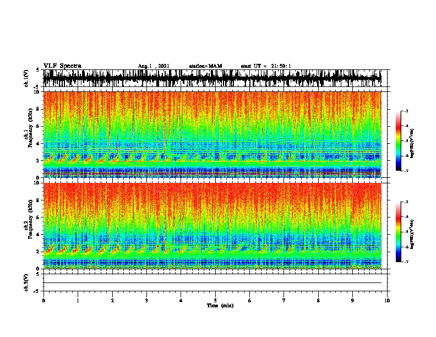The width and height of the screenshot is (436, 337).
Task: Click the "5" tick on ch.1(V) axis
Action: [37, 70]
